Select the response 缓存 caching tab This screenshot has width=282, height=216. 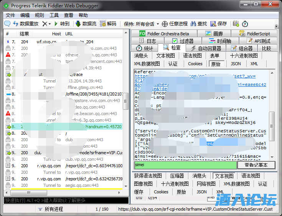pyautogui.click(x=139, y=192)
